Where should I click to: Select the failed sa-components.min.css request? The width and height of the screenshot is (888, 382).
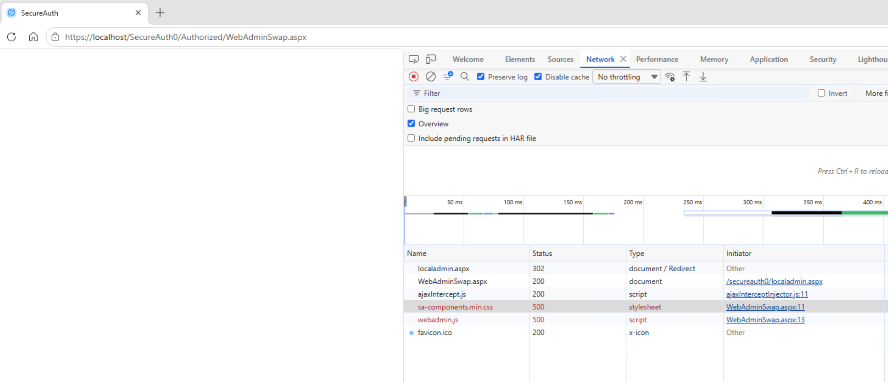pyautogui.click(x=455, y=307)
